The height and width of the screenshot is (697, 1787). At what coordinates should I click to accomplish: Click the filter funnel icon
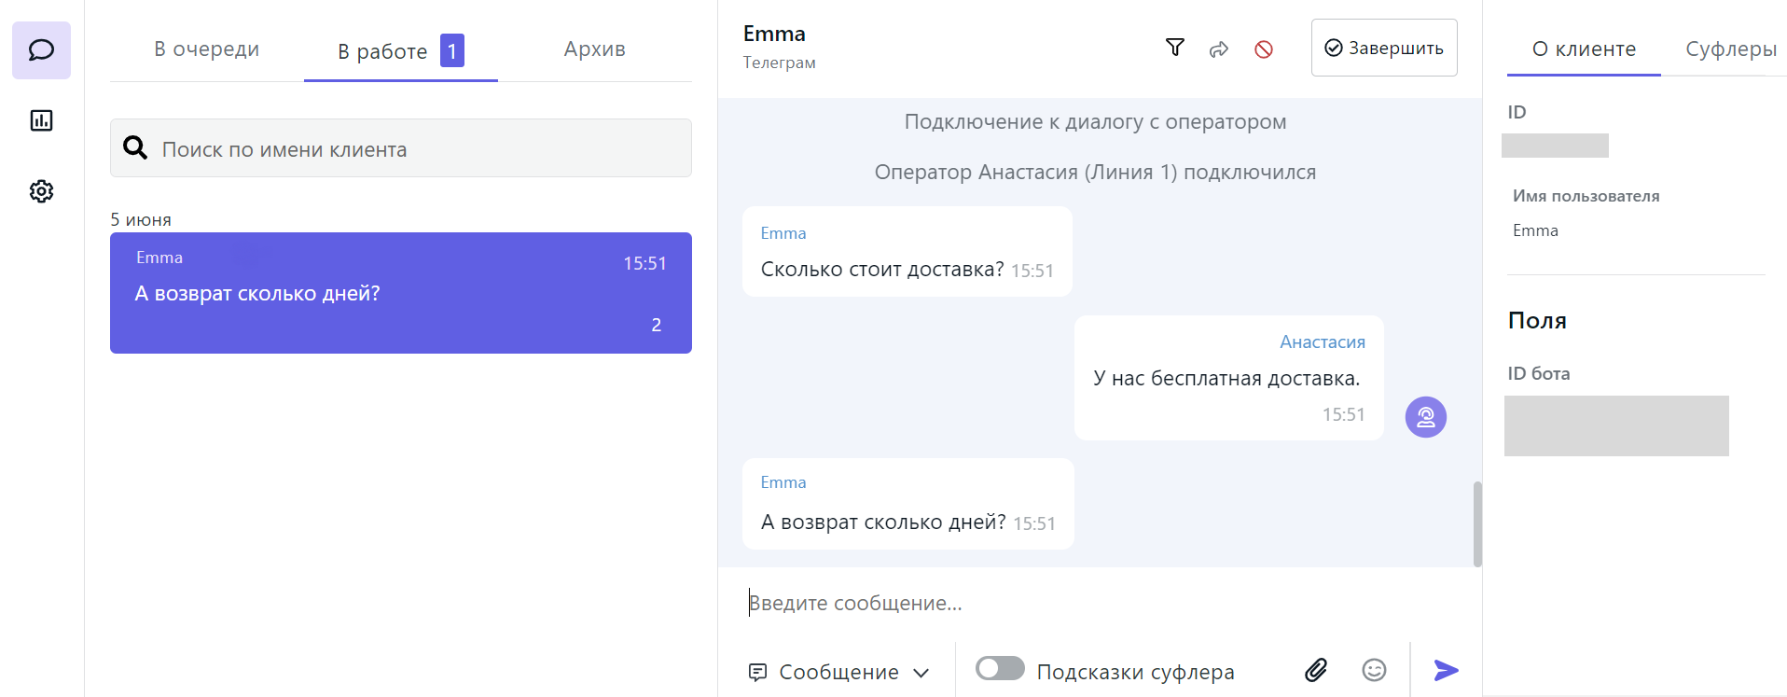point(1175,49)
